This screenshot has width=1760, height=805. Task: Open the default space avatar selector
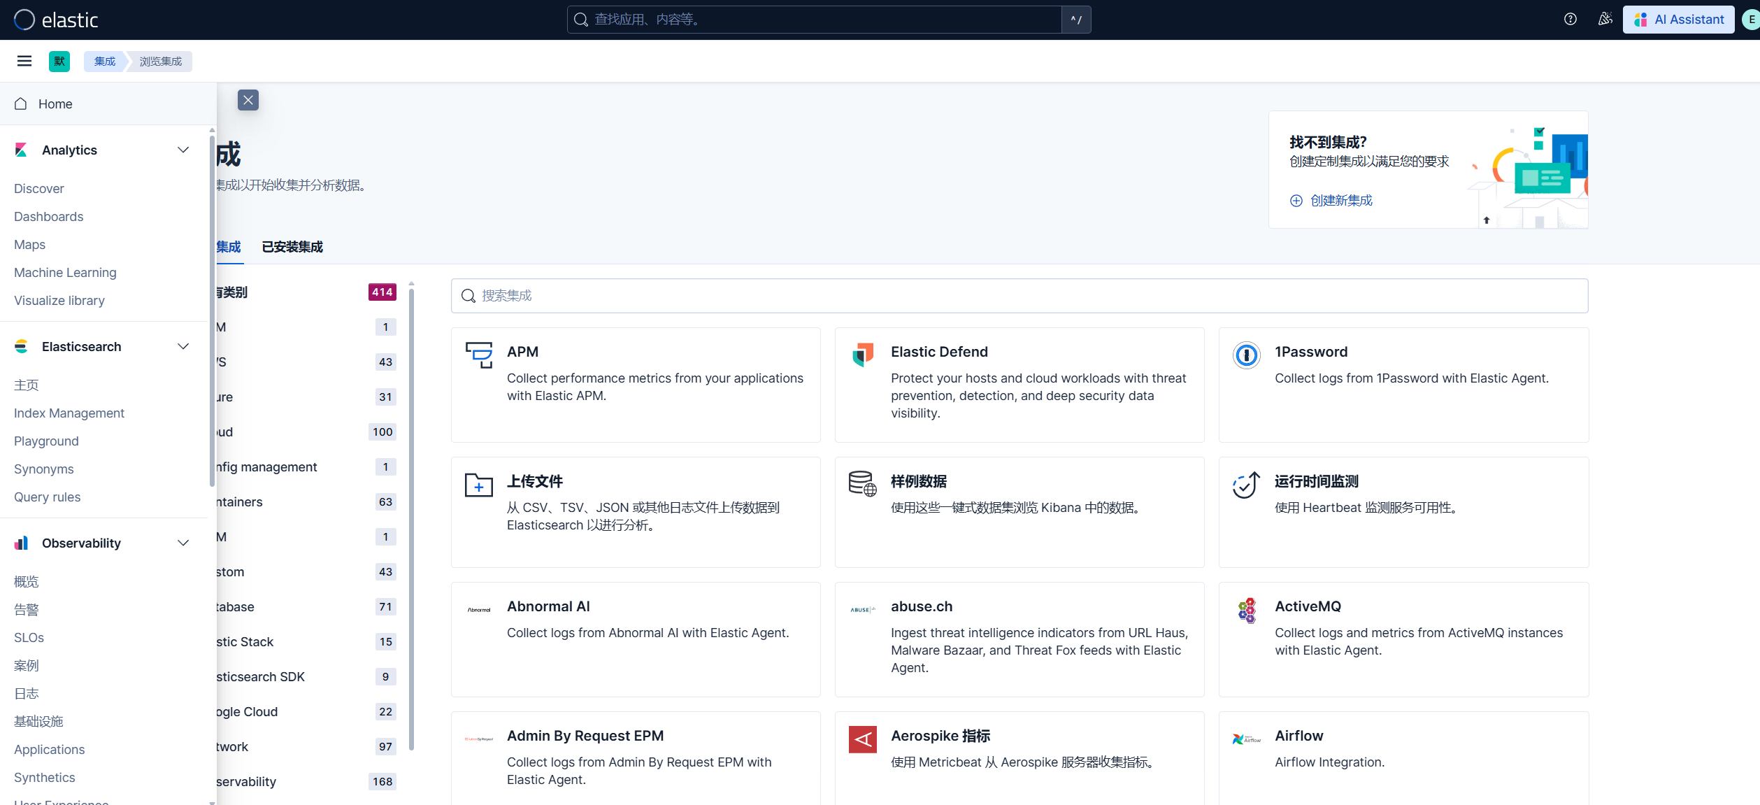[x=59, y=62]
